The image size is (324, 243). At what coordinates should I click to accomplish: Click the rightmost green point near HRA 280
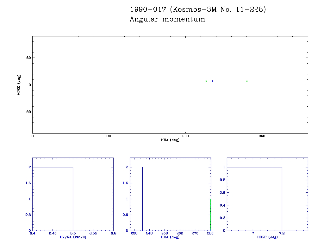(247, 81)
